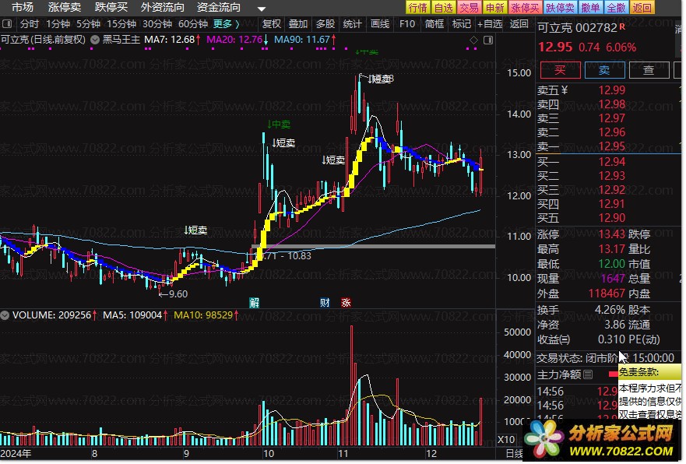Click the 财 financial report marker
This screenshot has height=464, width=686.
[x=325, y=303]
